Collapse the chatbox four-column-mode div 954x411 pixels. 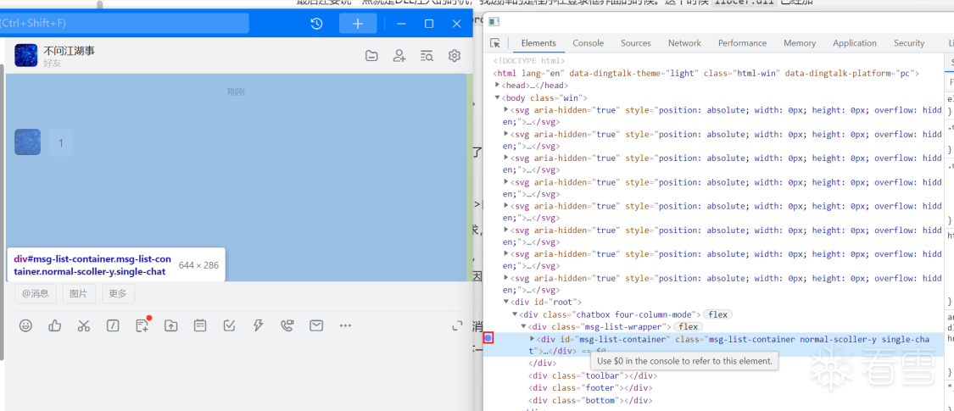(515, 314)
